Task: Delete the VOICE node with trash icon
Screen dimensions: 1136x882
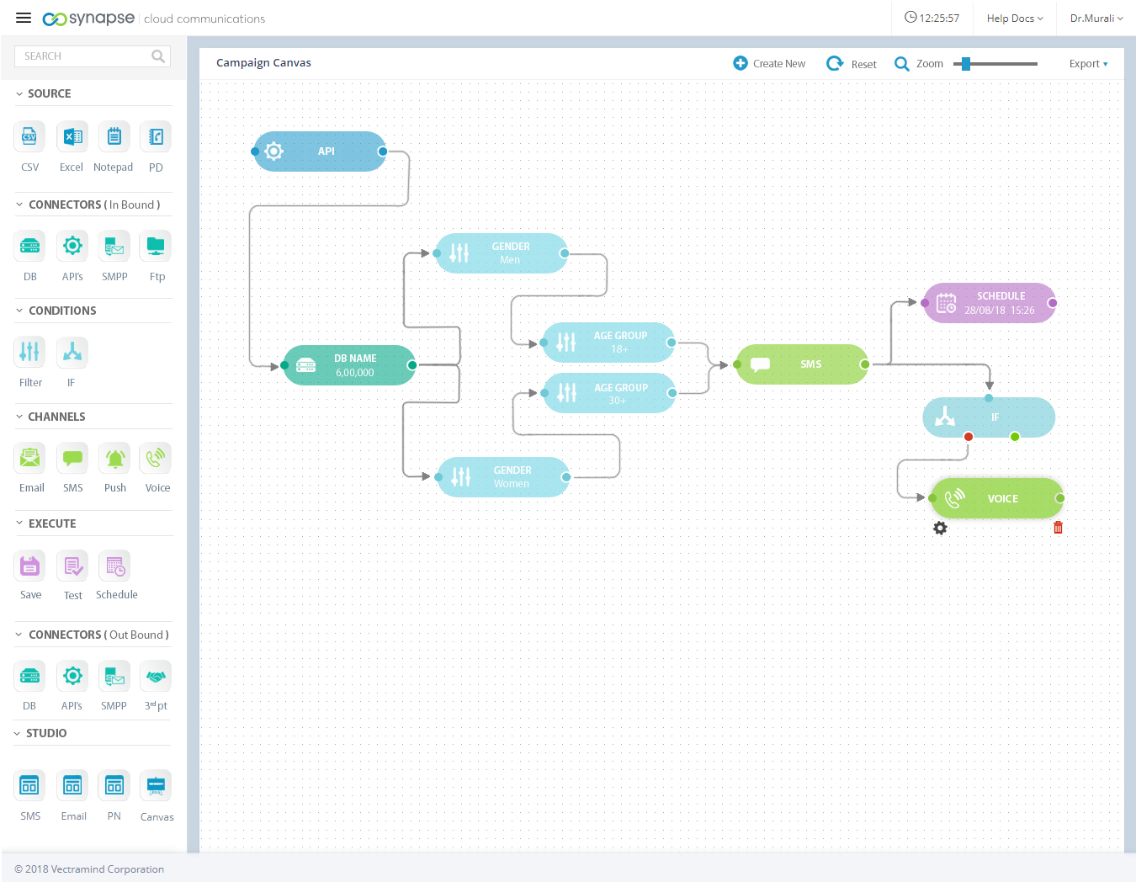Action: (x=1058, y=528)
